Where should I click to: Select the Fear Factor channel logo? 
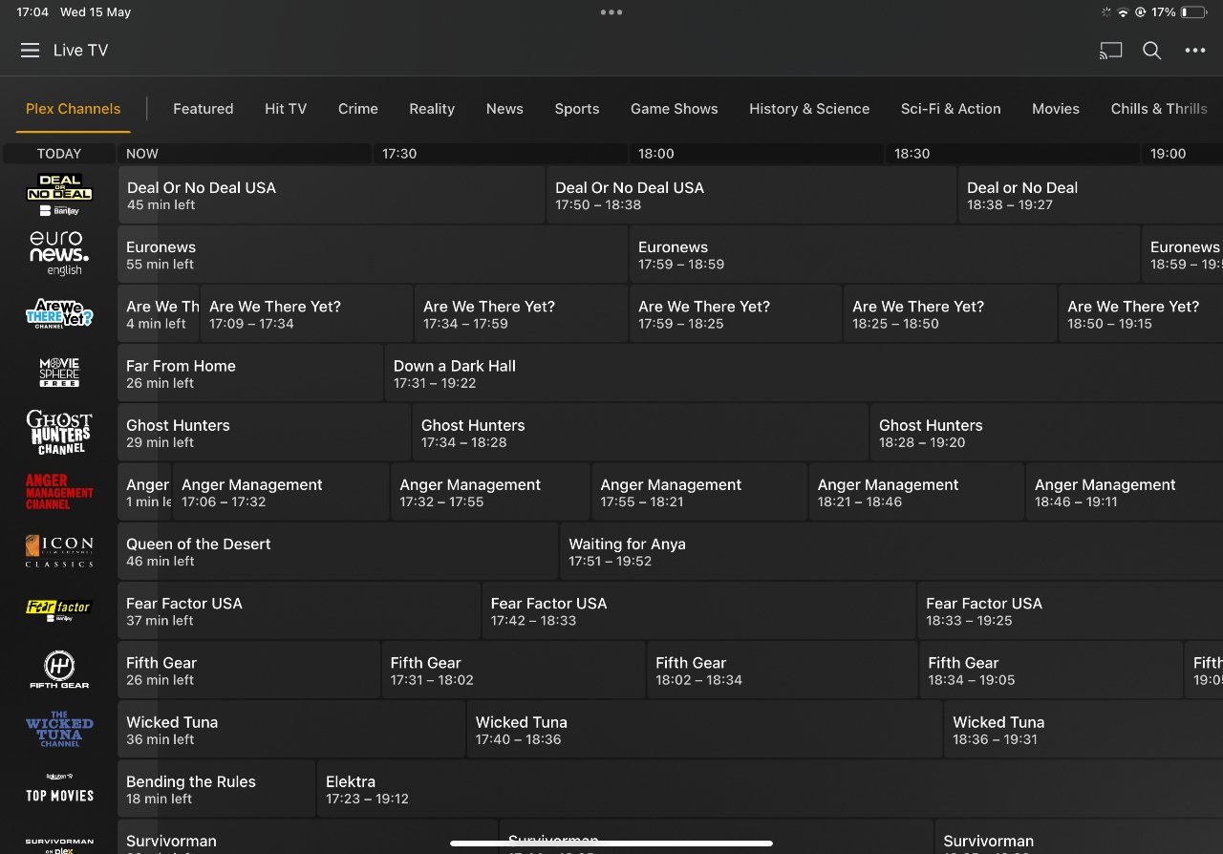(59, 610)
